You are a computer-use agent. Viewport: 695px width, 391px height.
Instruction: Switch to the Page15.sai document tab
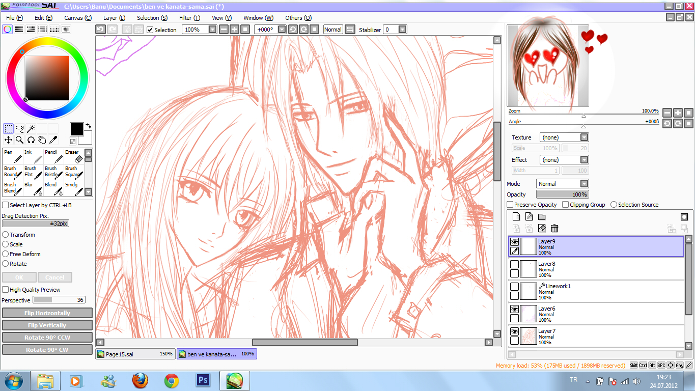click(135, 354)
